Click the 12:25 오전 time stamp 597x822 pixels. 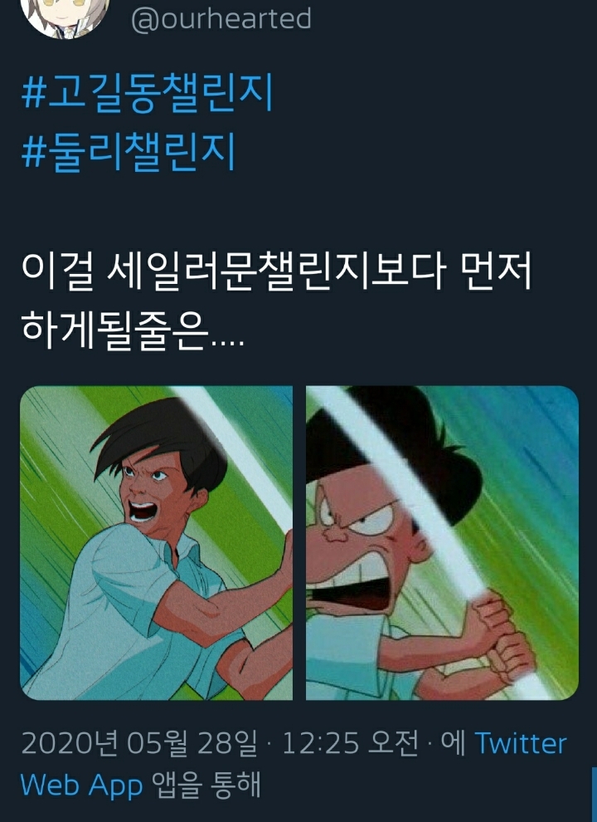click(351, 744)
